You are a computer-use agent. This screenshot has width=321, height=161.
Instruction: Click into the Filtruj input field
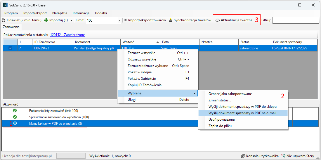(x=296, y=20)
